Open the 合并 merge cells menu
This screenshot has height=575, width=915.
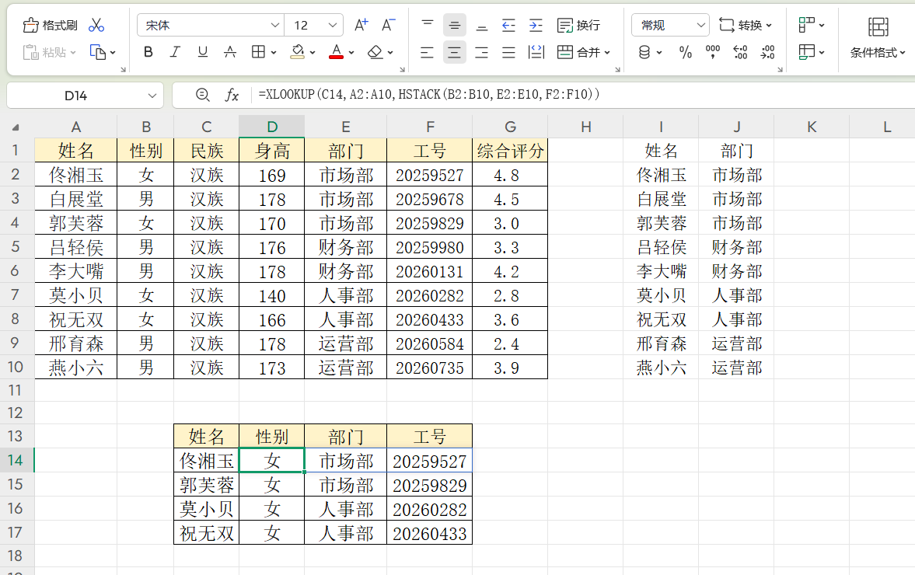point(584,52)
